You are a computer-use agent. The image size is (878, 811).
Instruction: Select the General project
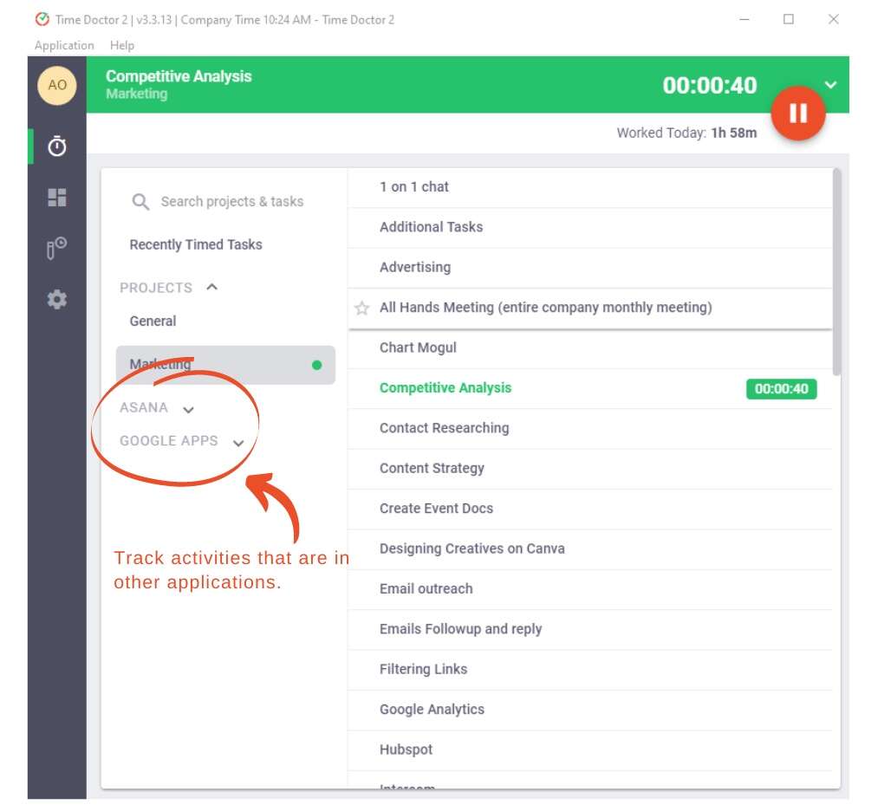coord(153,321)
